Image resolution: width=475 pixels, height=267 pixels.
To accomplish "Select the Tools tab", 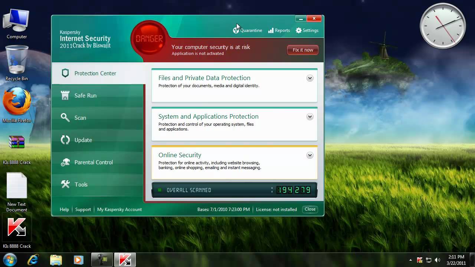I will [x=98, y=185].
